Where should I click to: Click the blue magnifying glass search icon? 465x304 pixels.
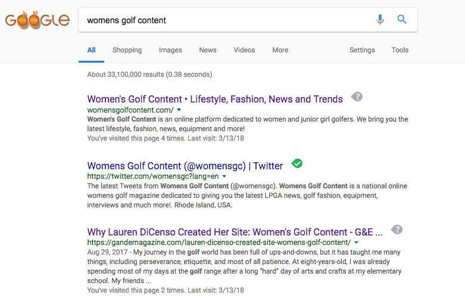[x=402, y=19]
